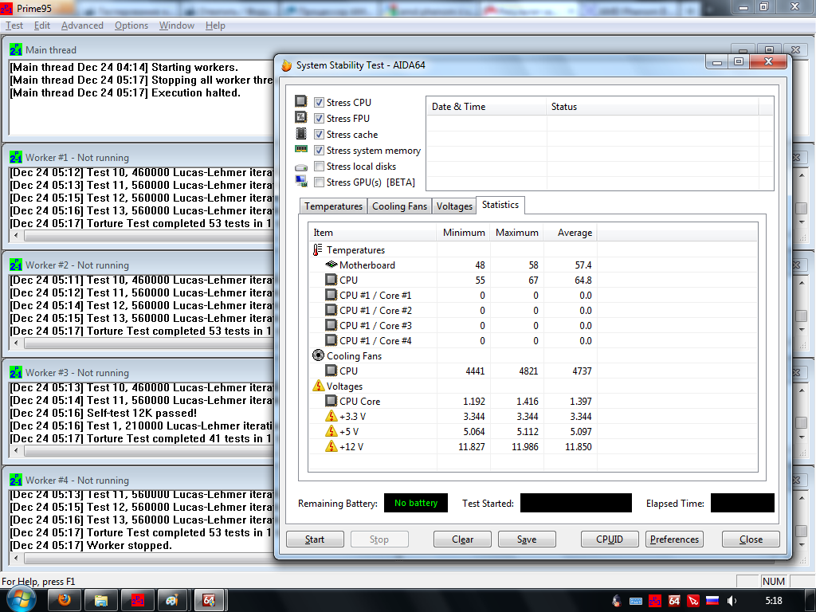The width and height of the screenshot is (816, 612).
Task: Click the +3.3 V voltage icon
Action: (331, 416)
